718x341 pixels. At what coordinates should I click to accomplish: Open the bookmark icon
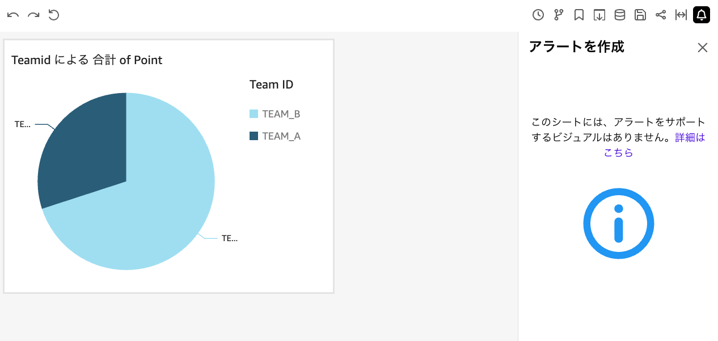click(x=579, y=15)
